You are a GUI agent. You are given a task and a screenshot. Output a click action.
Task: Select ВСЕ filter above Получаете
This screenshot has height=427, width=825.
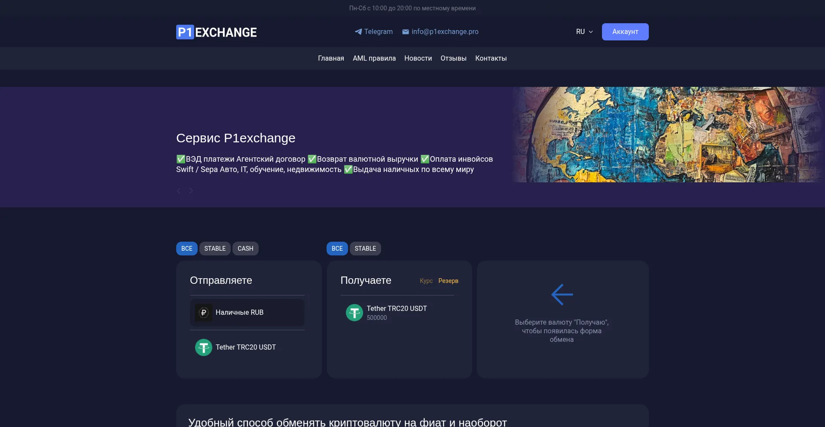pos(337,249)
